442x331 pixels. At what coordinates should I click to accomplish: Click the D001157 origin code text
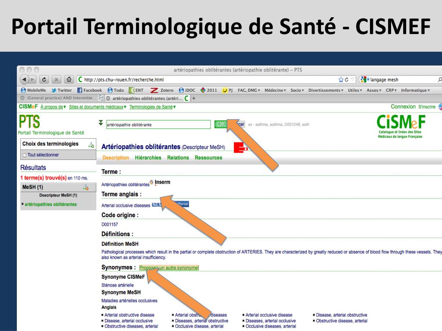click(110, 224)
